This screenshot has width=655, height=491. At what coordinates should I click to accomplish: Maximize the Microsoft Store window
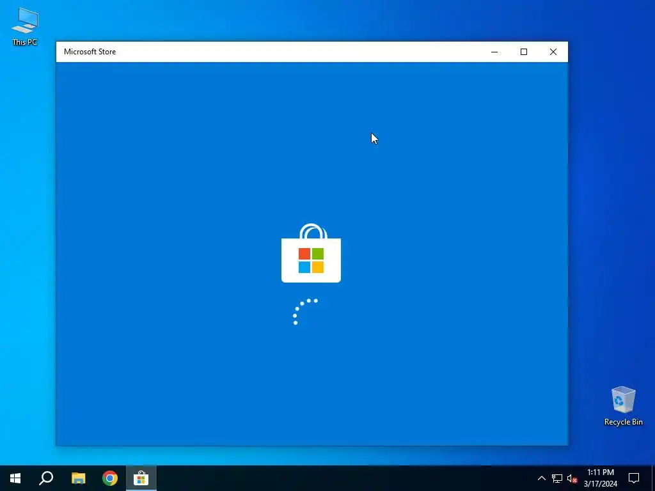[x=524, y=52]
